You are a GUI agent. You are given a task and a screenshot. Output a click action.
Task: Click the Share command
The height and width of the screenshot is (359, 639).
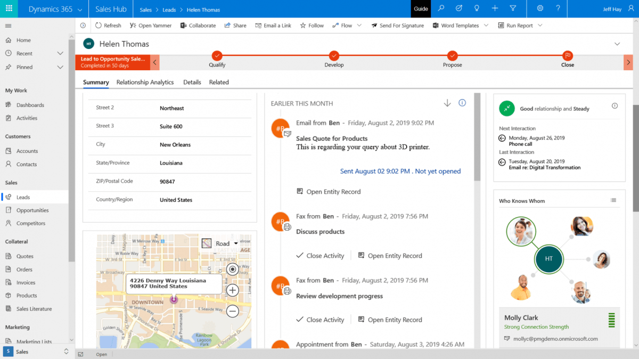[x=235, y=26]
